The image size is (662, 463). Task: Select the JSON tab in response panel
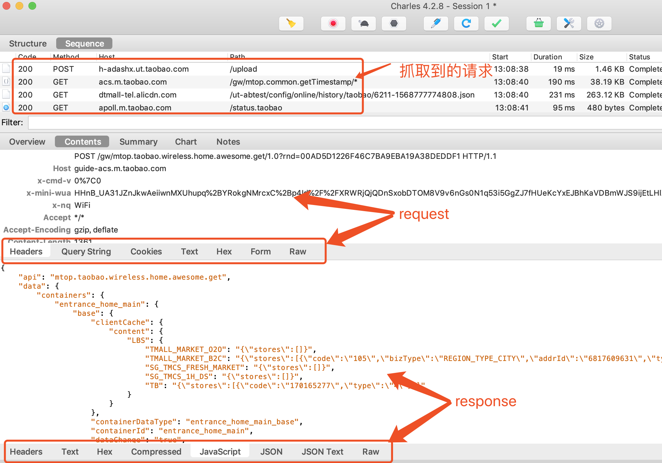coord(272,451)
